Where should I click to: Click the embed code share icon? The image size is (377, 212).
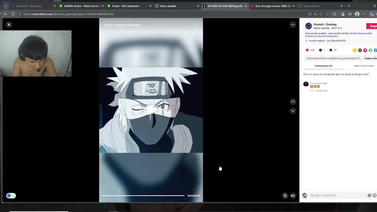pos(360,50)
